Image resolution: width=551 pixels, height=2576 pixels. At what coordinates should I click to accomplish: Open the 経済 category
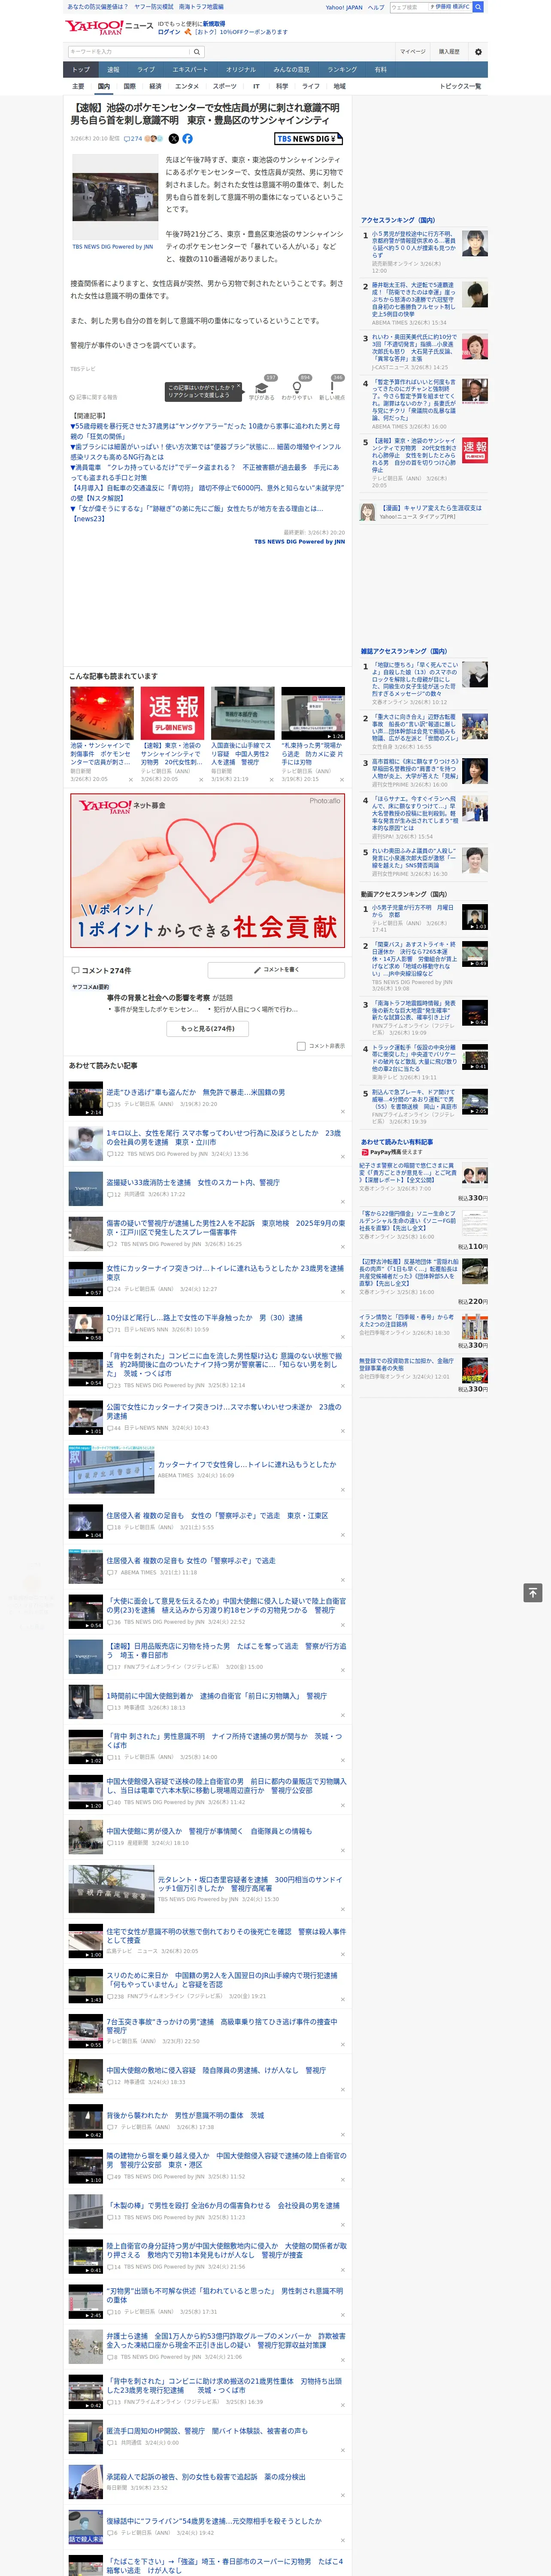tap(155, 86)
